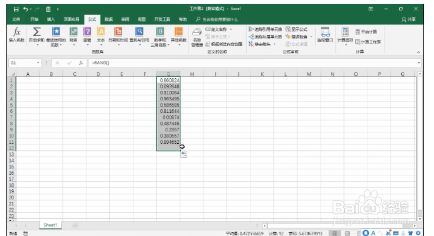The height and width of the screenshot is (236, 434).
Task: Select row header 13
Action: click(11, 155)
